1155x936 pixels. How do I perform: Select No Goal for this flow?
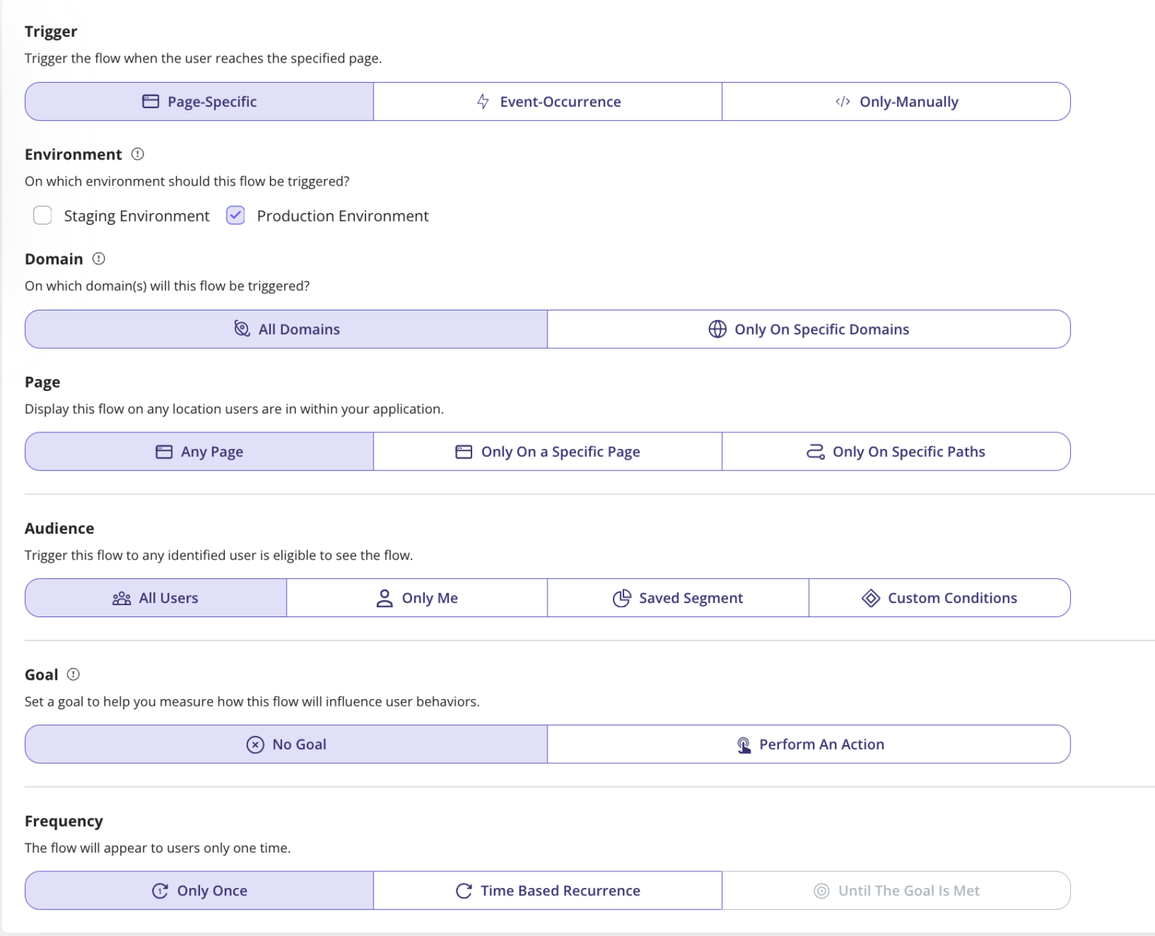point(286,744)
